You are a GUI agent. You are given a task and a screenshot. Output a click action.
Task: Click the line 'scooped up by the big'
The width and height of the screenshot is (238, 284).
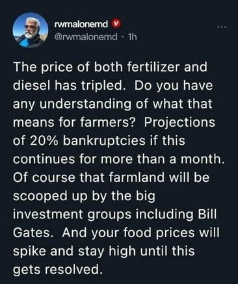[84, 196]
